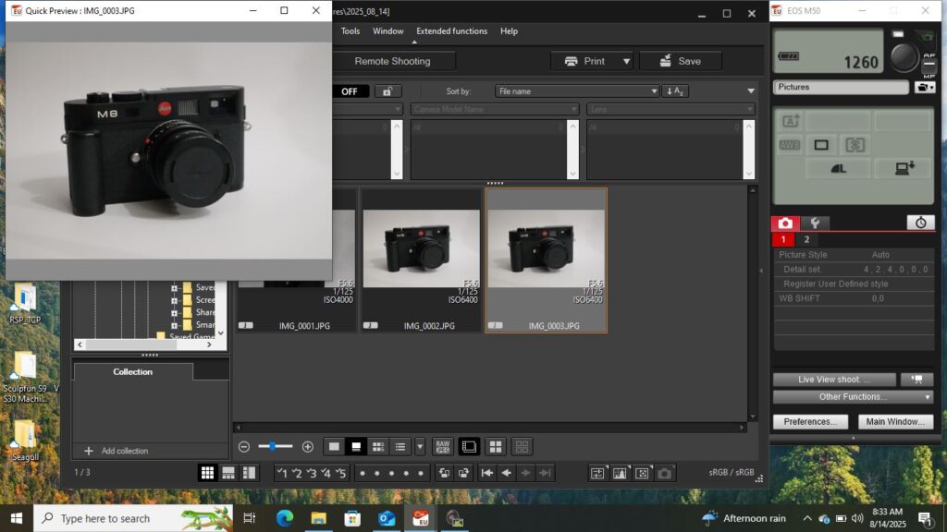Click the save-to-computer destination icon

pyautogui.click(x=904, y=169)
